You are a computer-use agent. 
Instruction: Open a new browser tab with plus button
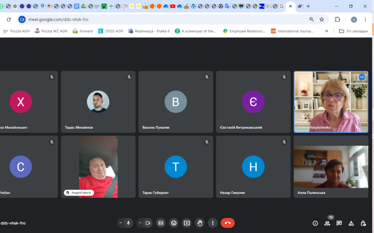(x=308, y=7)
